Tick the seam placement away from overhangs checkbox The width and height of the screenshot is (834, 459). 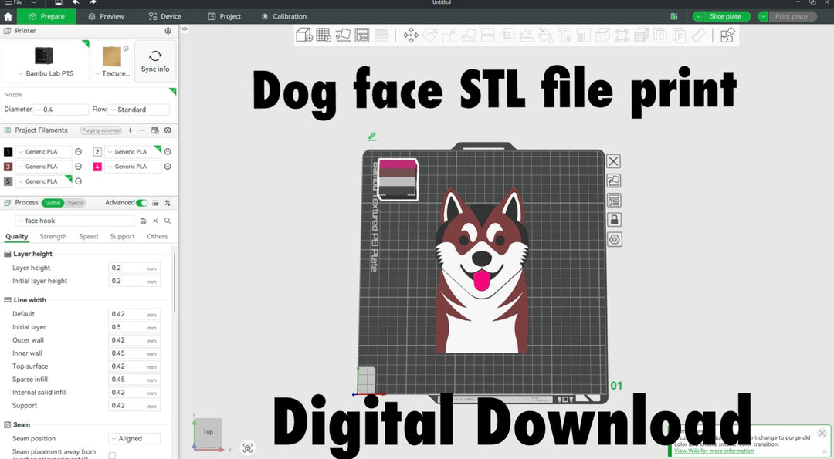pyautogui.click(x=112, y=455)
